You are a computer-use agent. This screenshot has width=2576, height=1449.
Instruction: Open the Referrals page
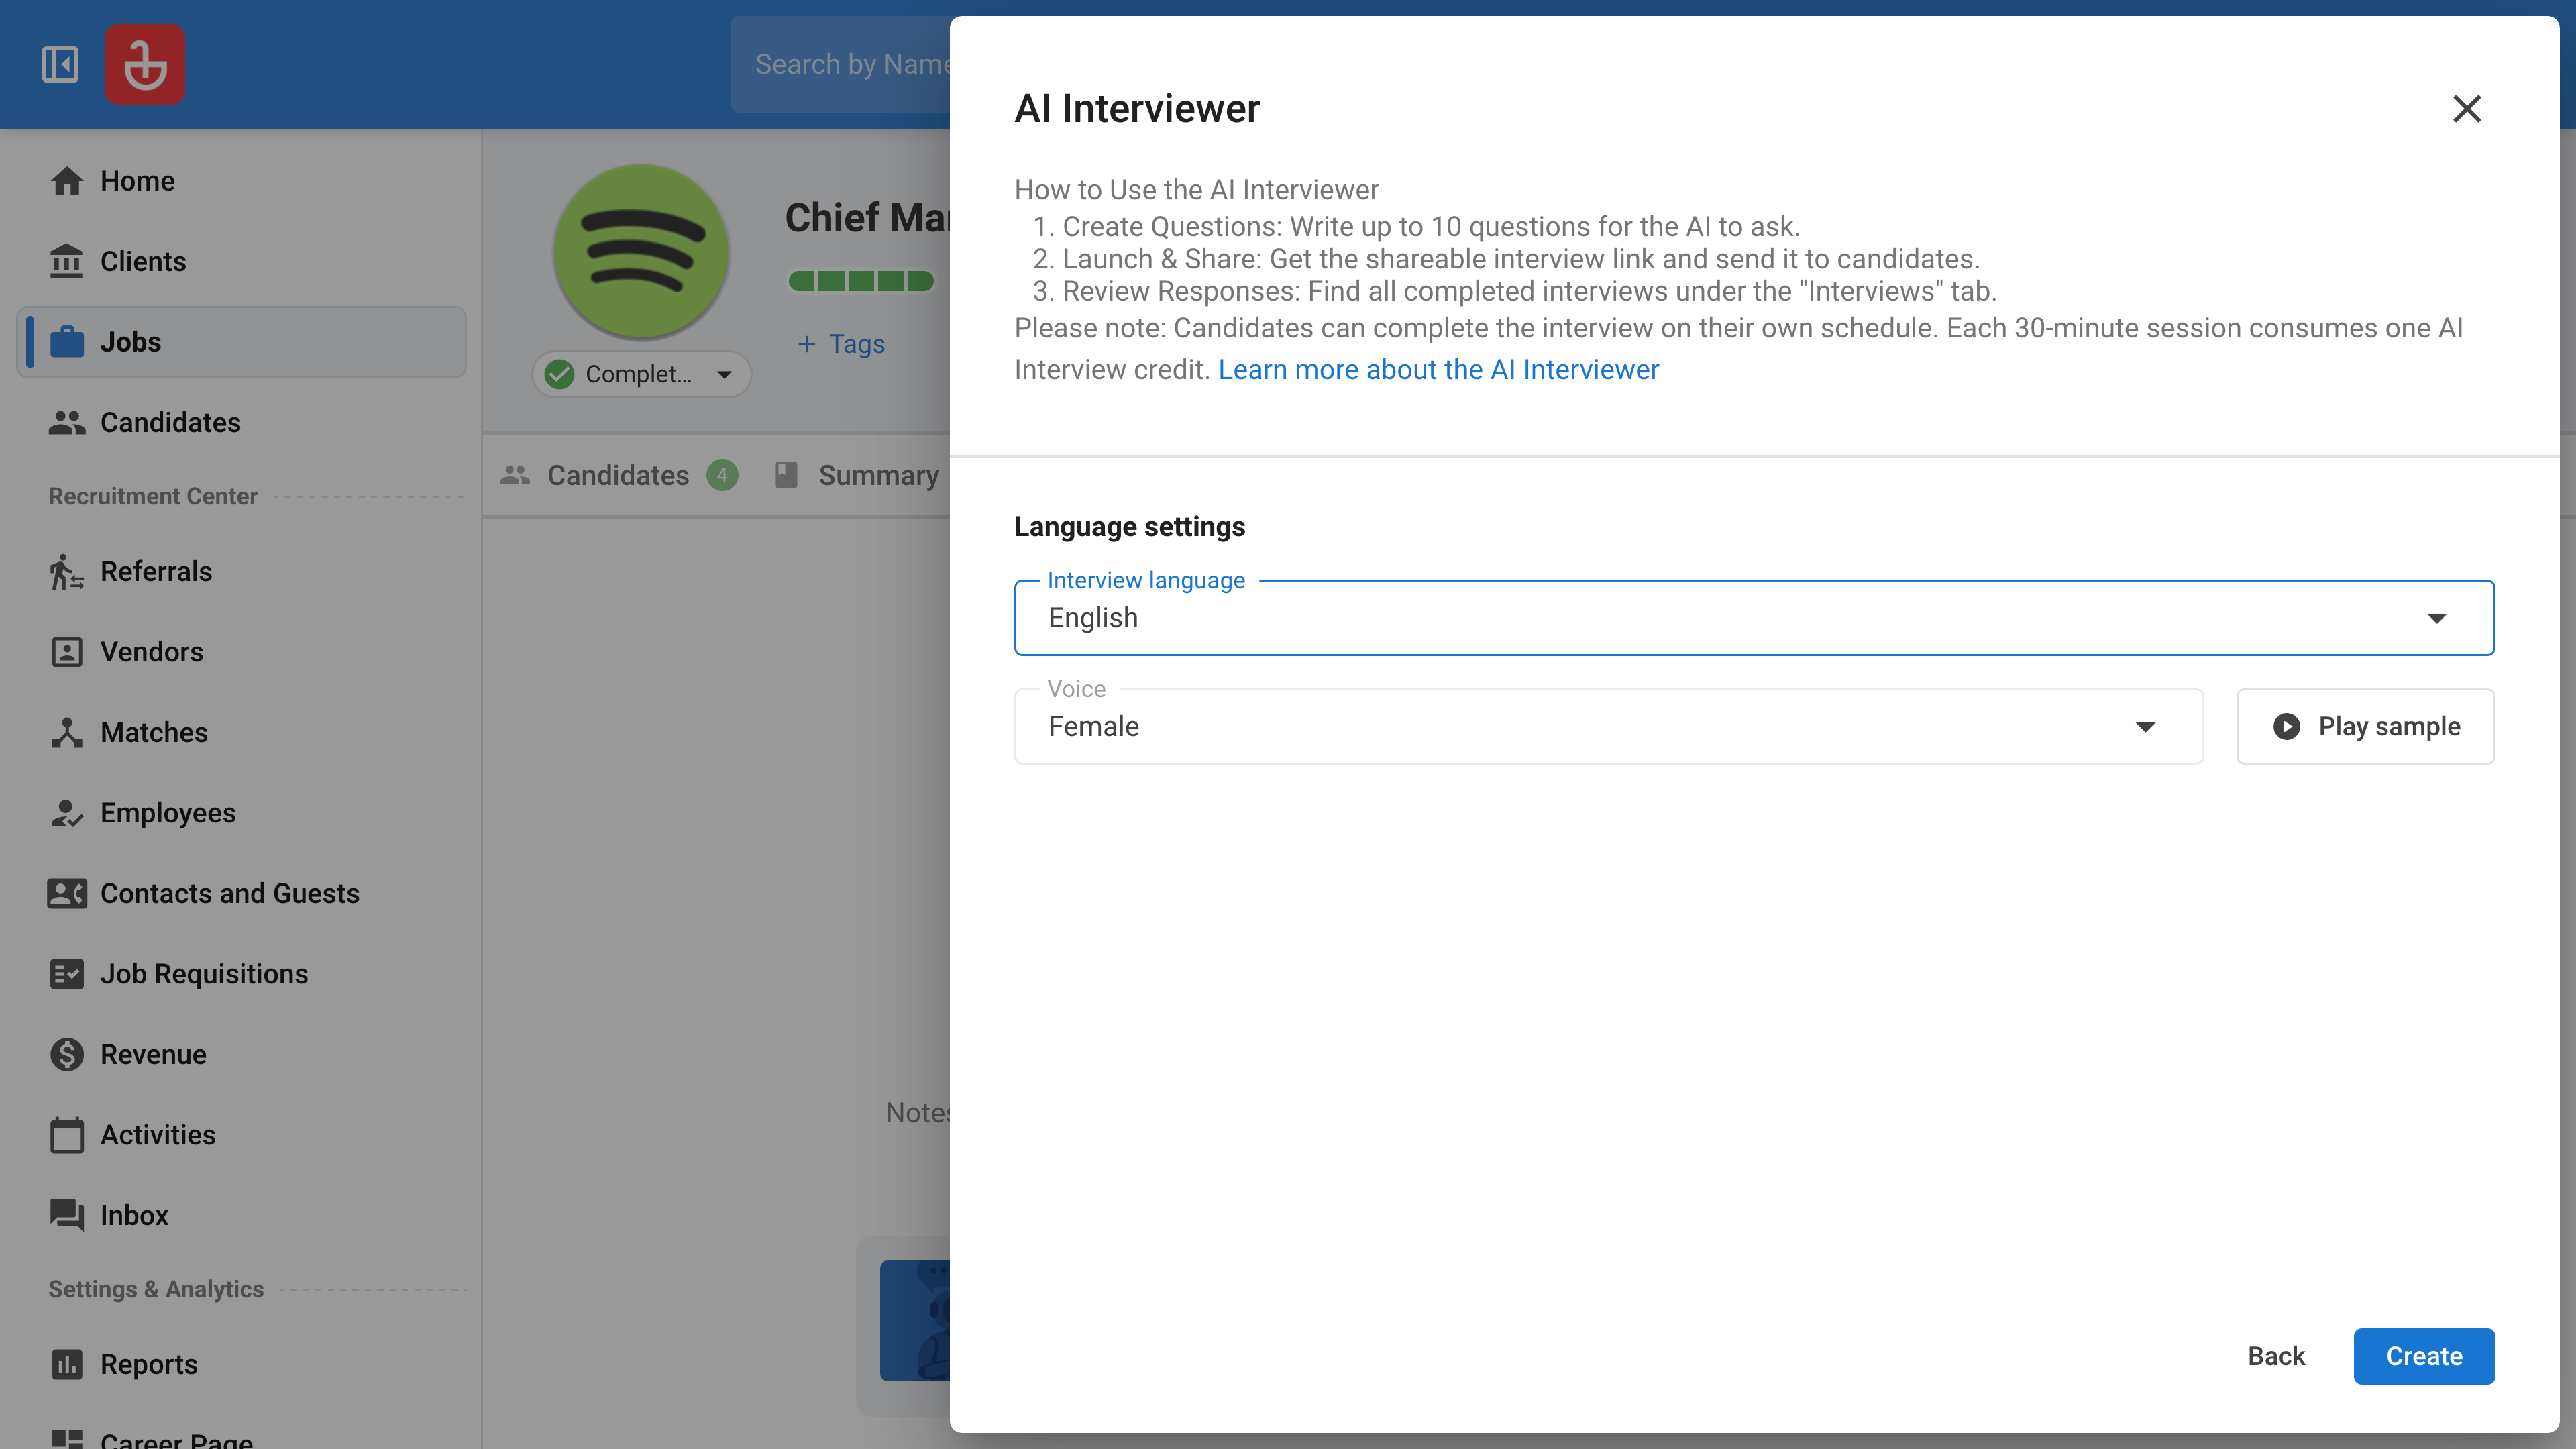156,571
